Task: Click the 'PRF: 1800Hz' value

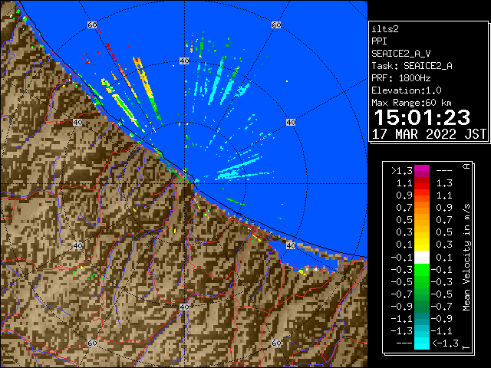Action: pos(400,78)
